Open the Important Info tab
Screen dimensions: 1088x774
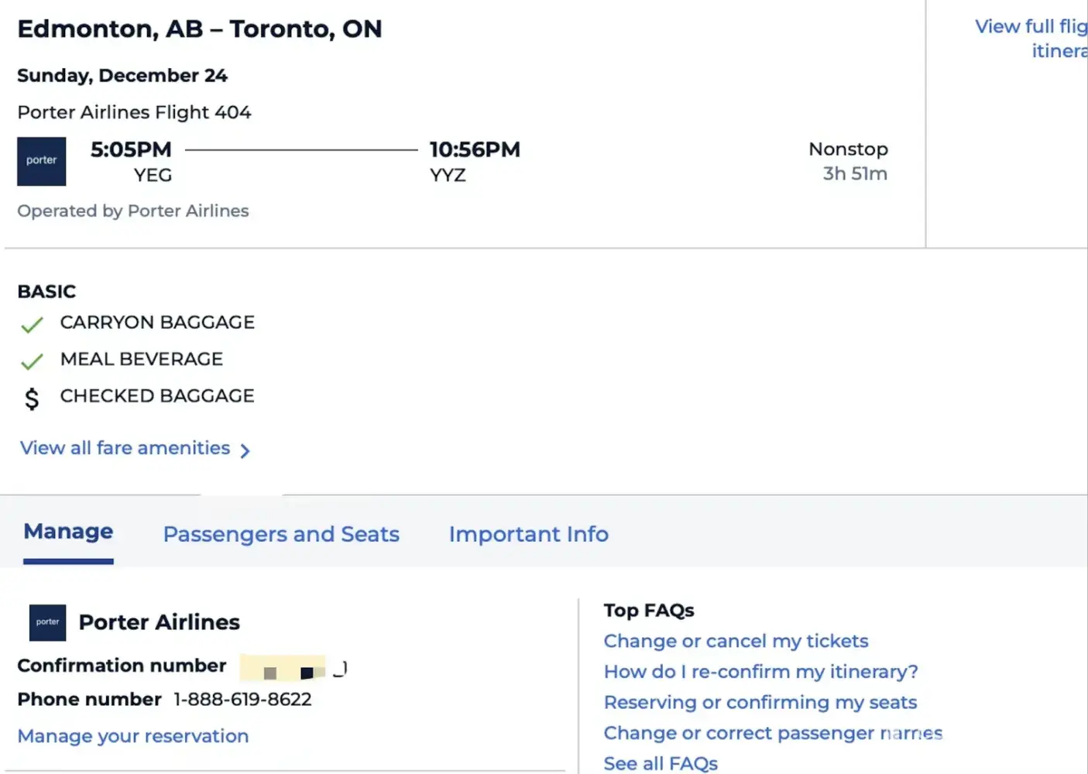coord(528,534)
